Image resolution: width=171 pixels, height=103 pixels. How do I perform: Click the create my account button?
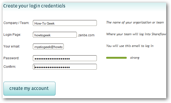click(x=29, y=89)
